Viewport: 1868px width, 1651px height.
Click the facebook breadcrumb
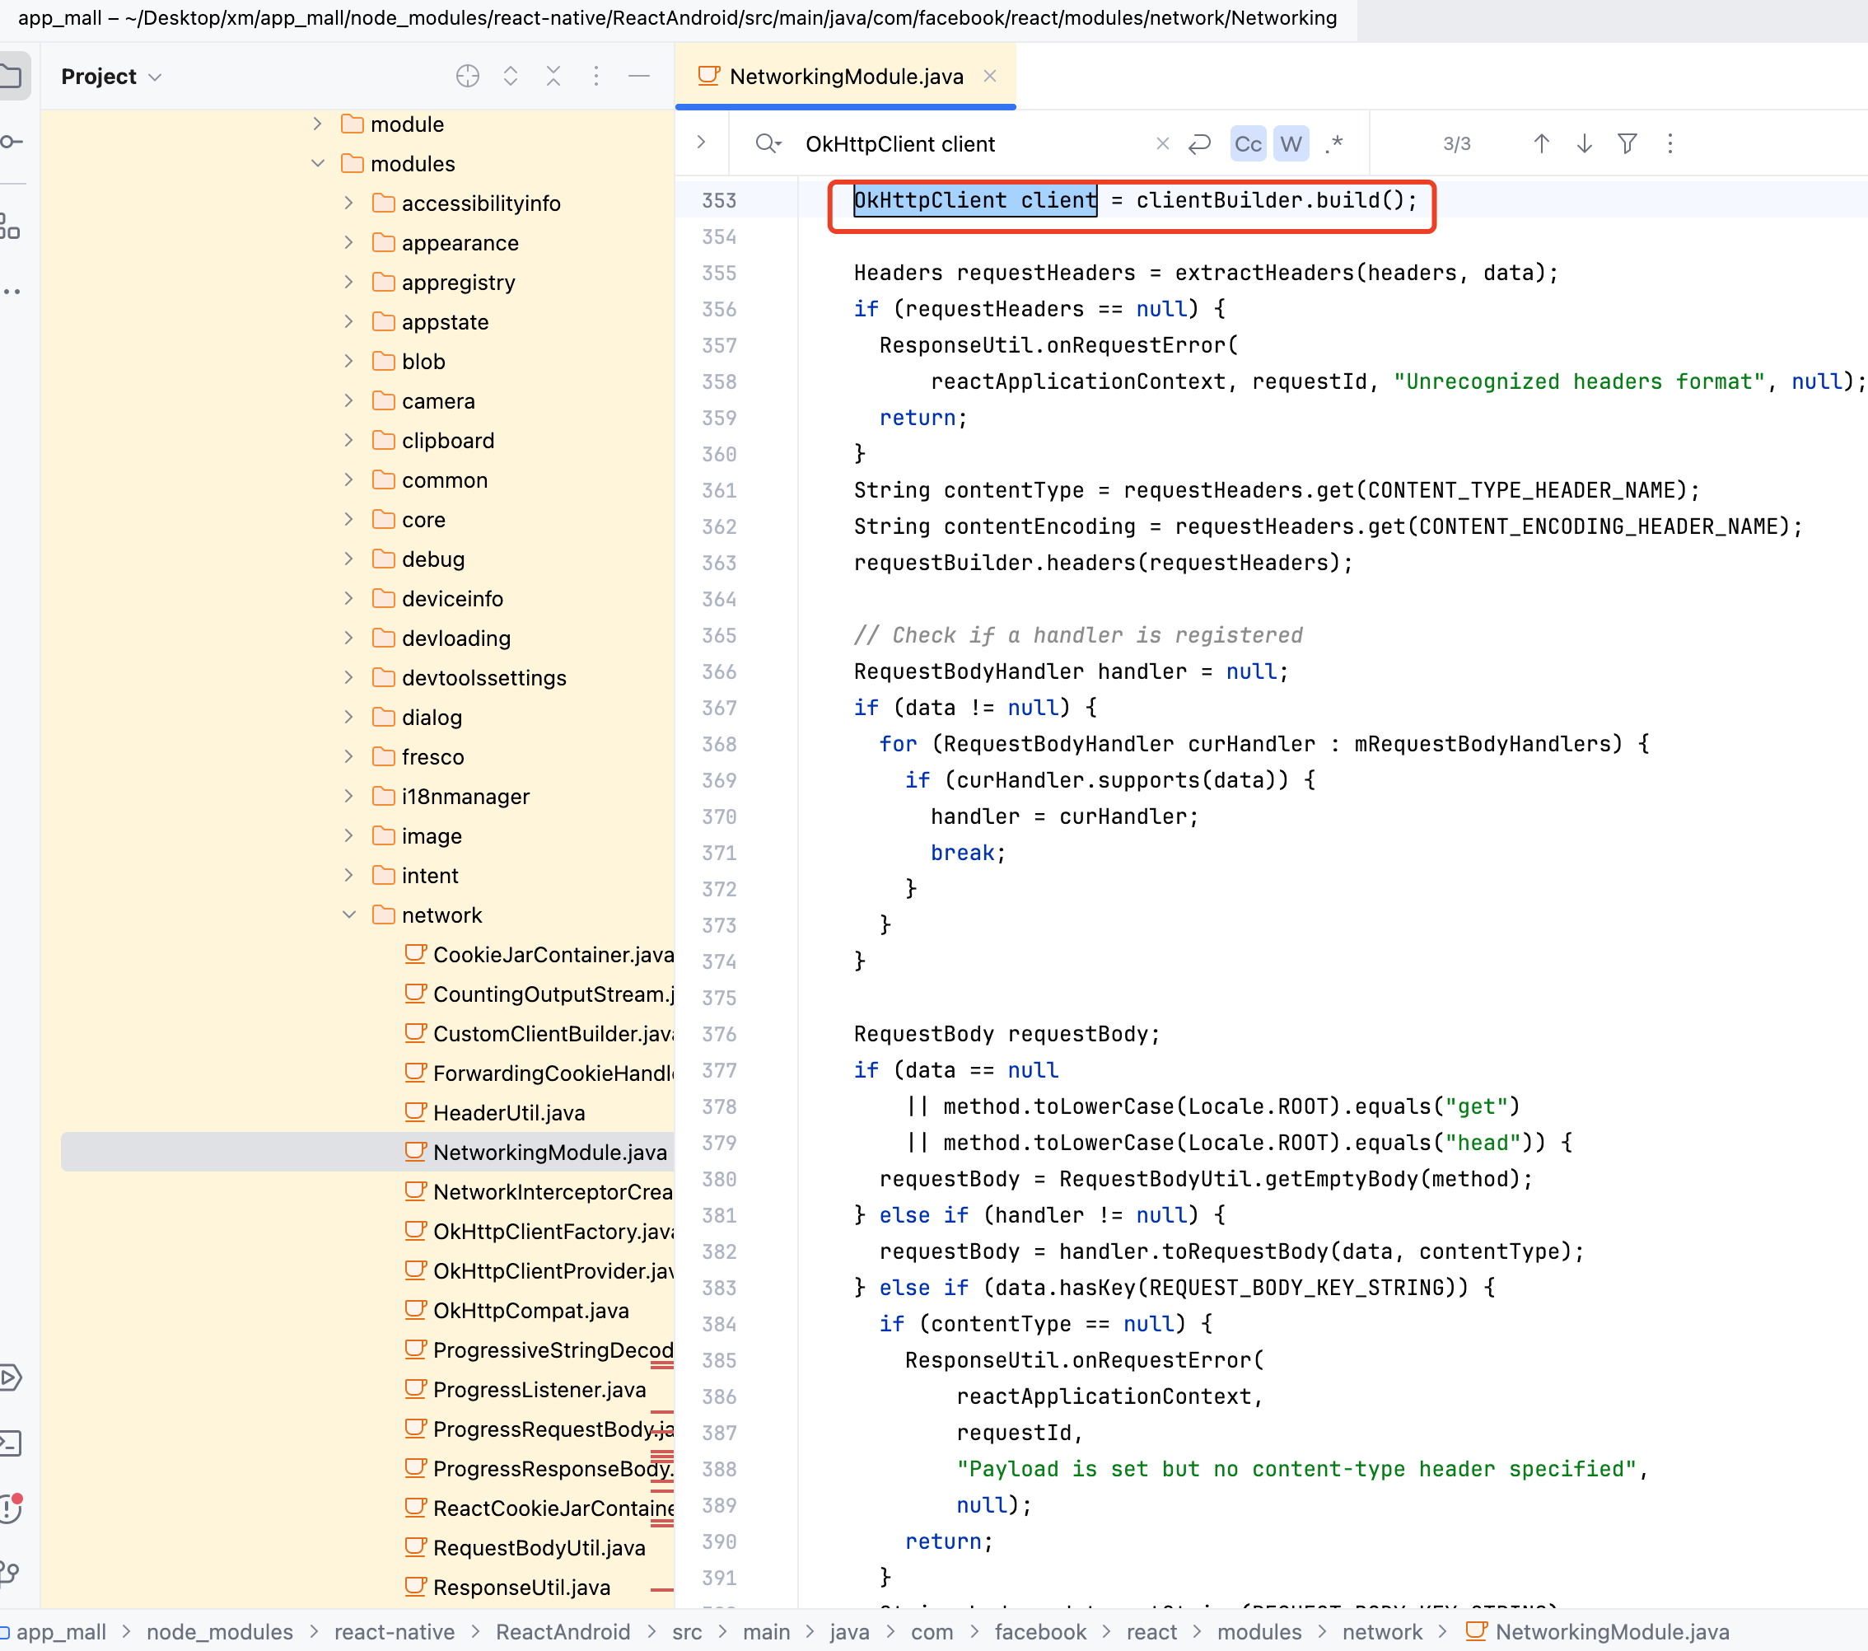point(1039,1632)
